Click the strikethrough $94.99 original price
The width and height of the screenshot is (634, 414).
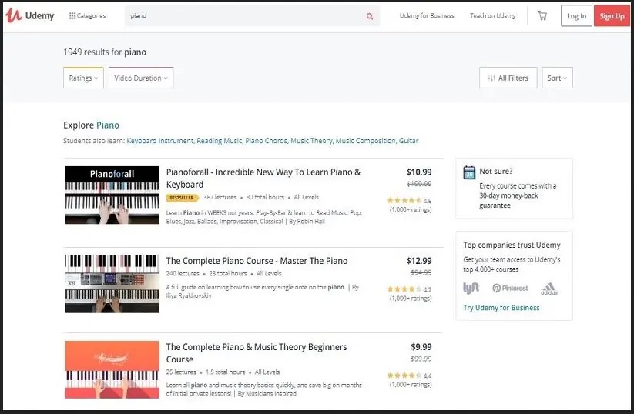421,272
